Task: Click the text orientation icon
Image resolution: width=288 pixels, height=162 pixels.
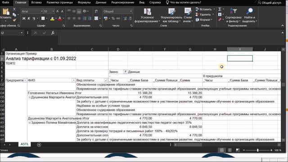Action: tap(85, 11)
